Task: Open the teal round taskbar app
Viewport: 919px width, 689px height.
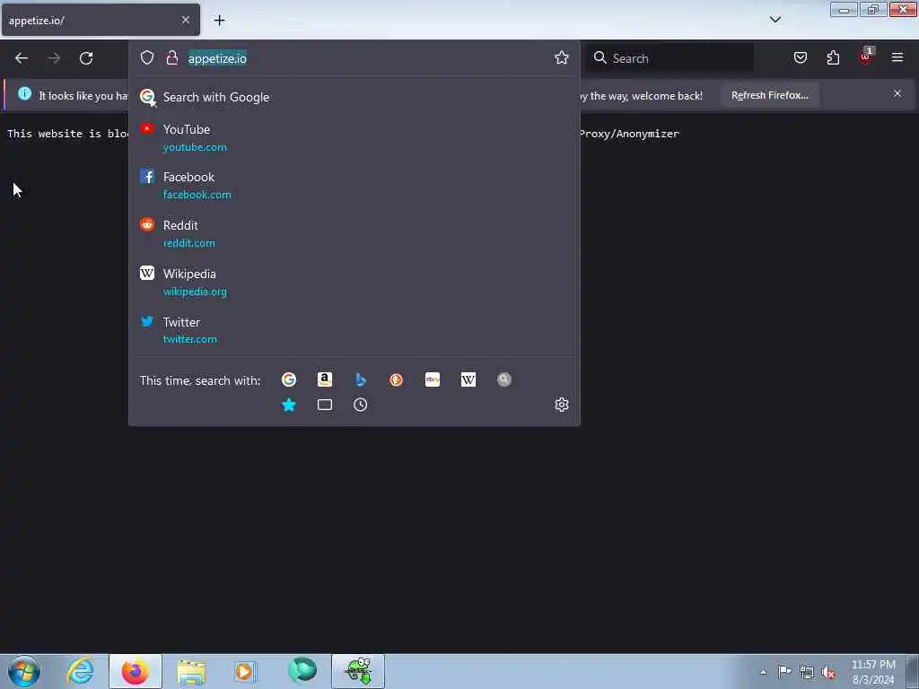Action: (x=302, y=671)
